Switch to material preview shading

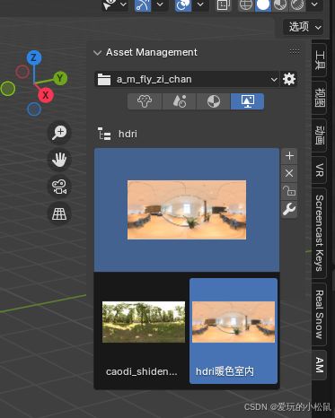280,5
